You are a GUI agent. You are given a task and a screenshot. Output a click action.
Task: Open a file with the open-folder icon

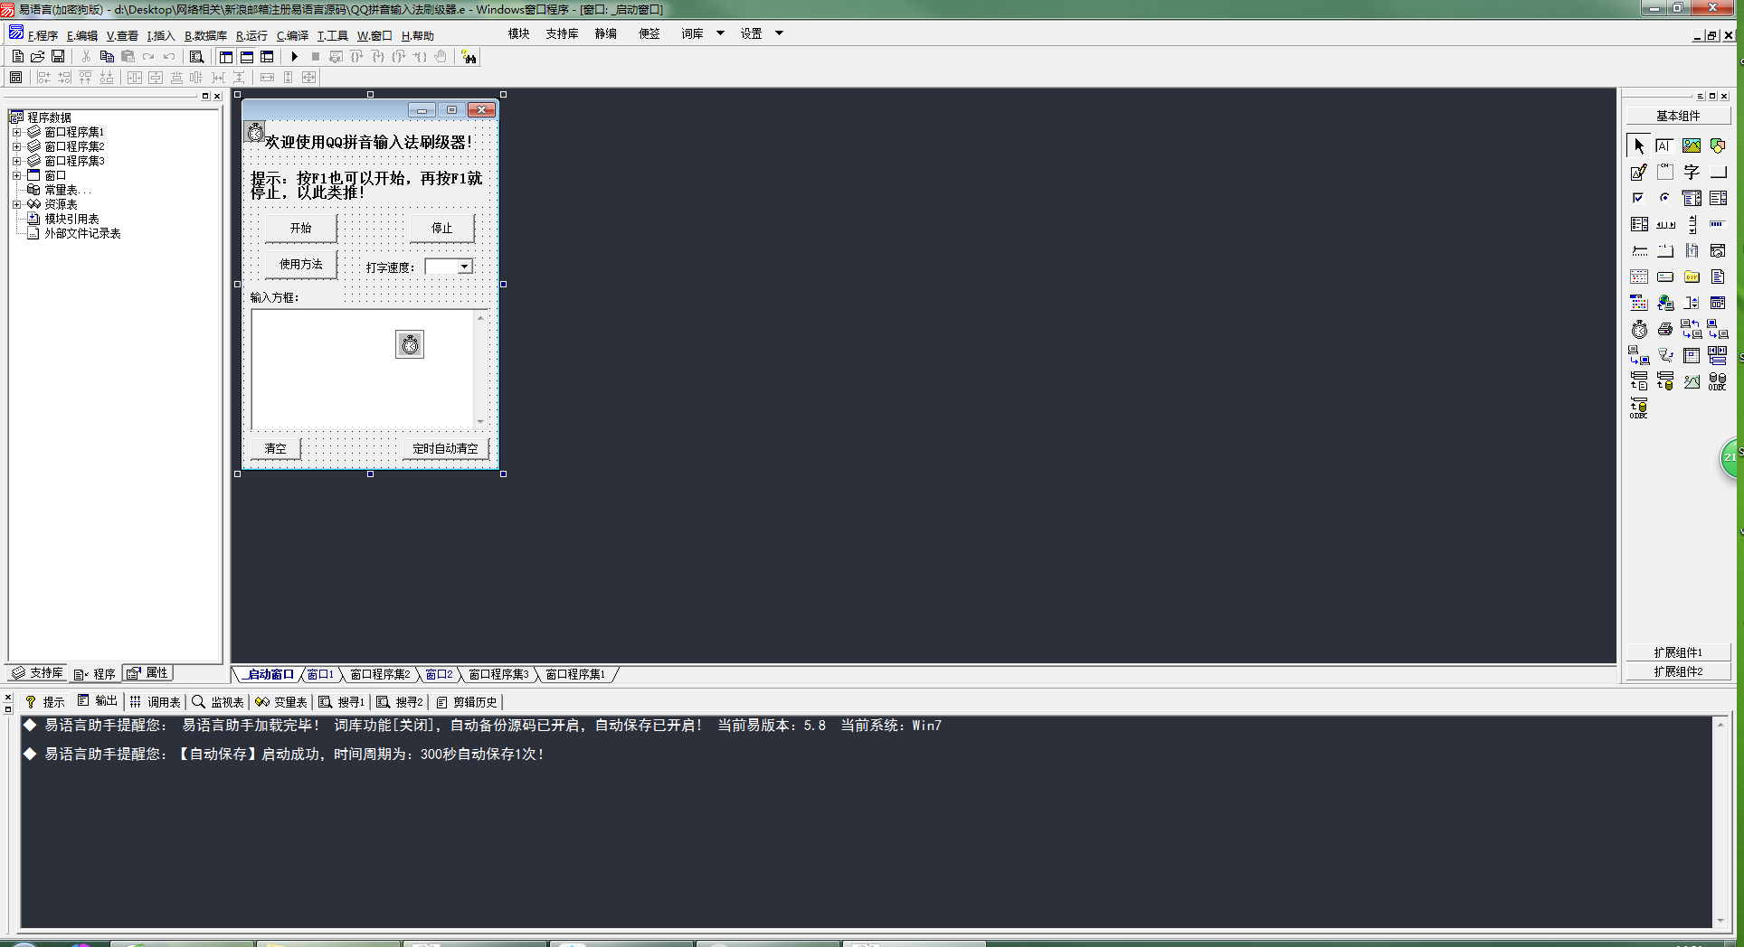[38, 56]
